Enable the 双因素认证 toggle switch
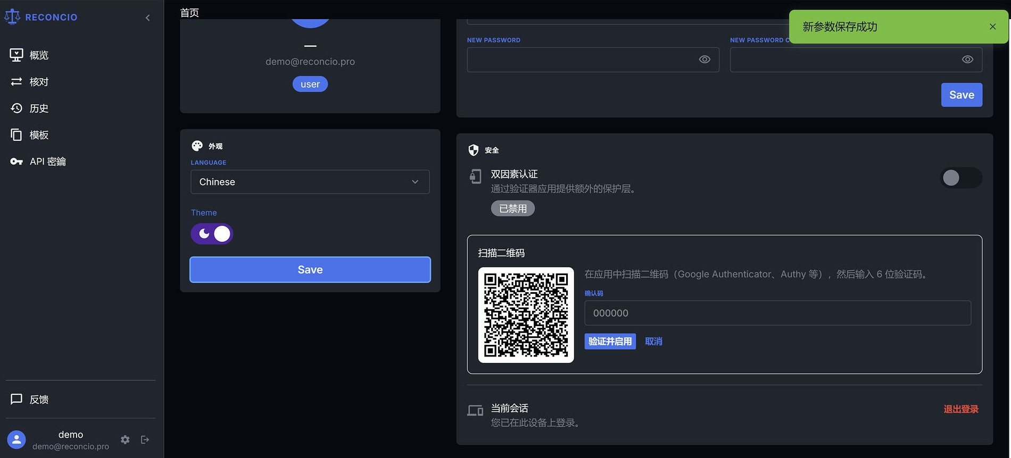The image size is (1011, 458). pos(961,177)
